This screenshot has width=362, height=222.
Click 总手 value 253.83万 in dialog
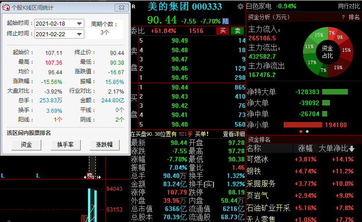[50, 100]
